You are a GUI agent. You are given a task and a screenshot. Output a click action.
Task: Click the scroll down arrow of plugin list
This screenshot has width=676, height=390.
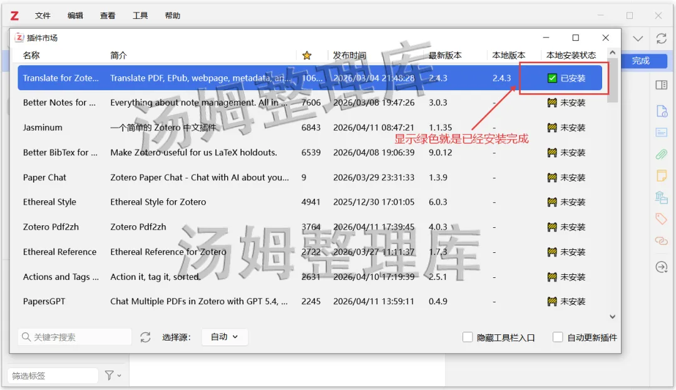[612, 317]
